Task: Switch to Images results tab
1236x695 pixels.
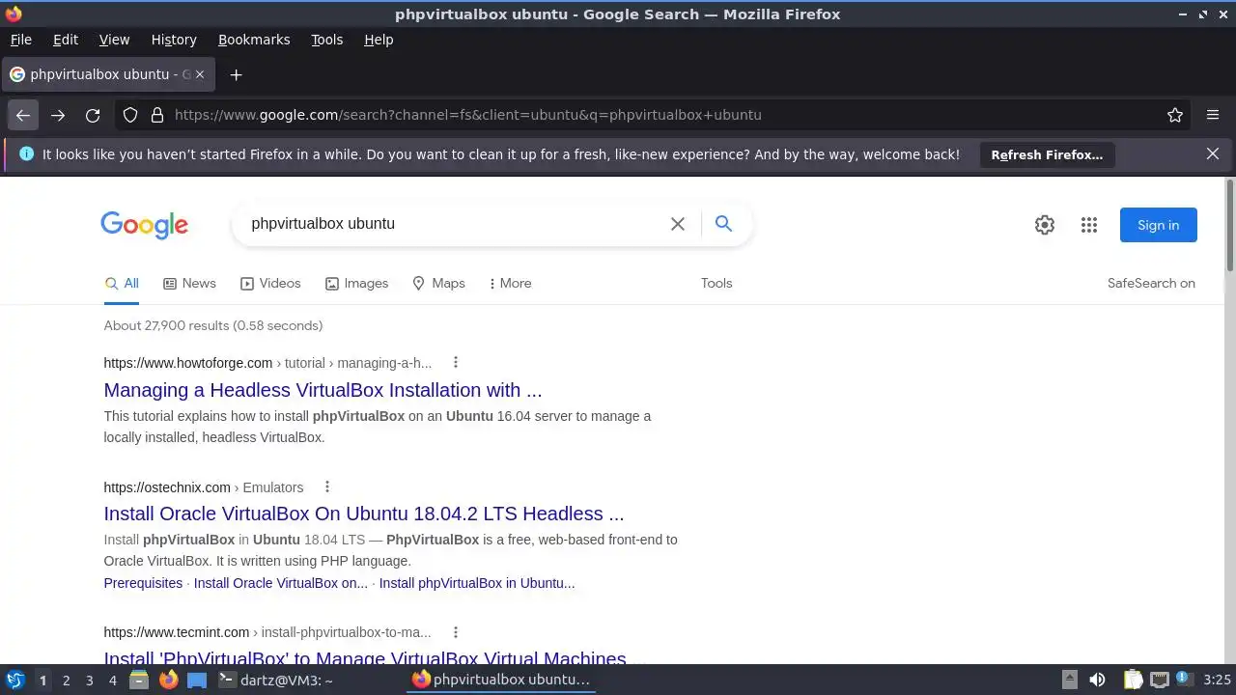Action: 356,283
